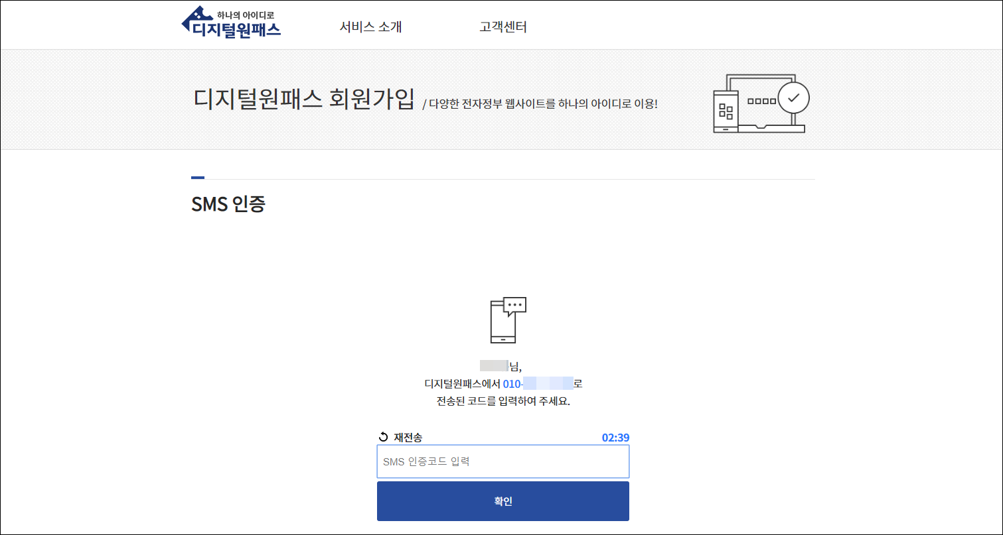The width and height of the screenshot is (1003, 535).
Task: Click text 전송된 코드를 입력하여 주세요.
Action: pos(503,402)
